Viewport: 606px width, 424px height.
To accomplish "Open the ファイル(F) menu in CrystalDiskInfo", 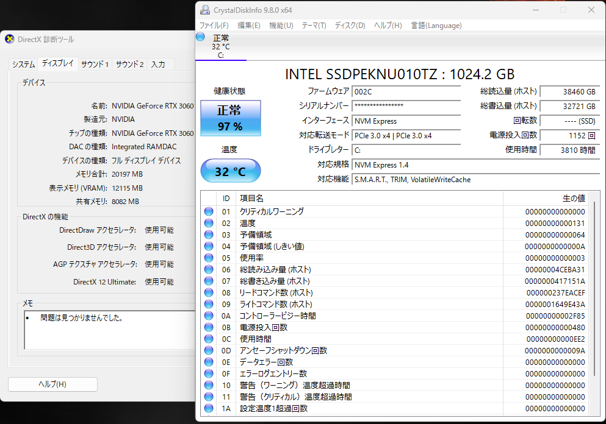I will coord(214,26).
